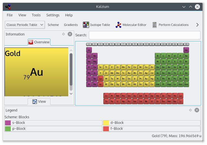Open the File menu
Screen dimensions: 207x145
click(x=10, y=15)
